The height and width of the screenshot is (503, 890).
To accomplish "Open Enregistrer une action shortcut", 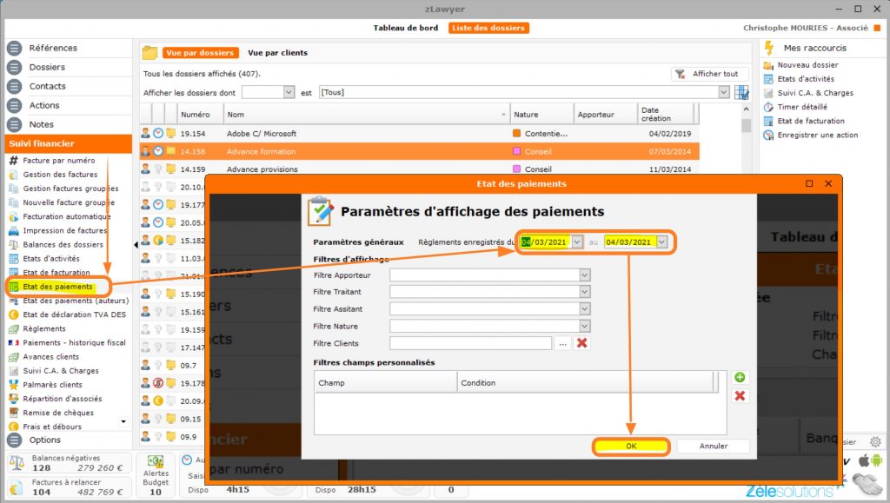I will pos(817,135).
